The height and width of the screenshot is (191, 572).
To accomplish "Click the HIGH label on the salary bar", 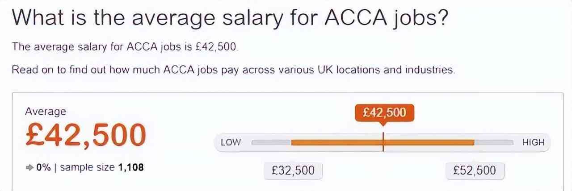I will point(533,143).
